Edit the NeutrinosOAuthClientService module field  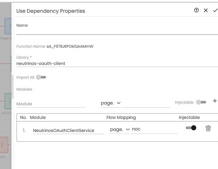[x=68, y=130]
